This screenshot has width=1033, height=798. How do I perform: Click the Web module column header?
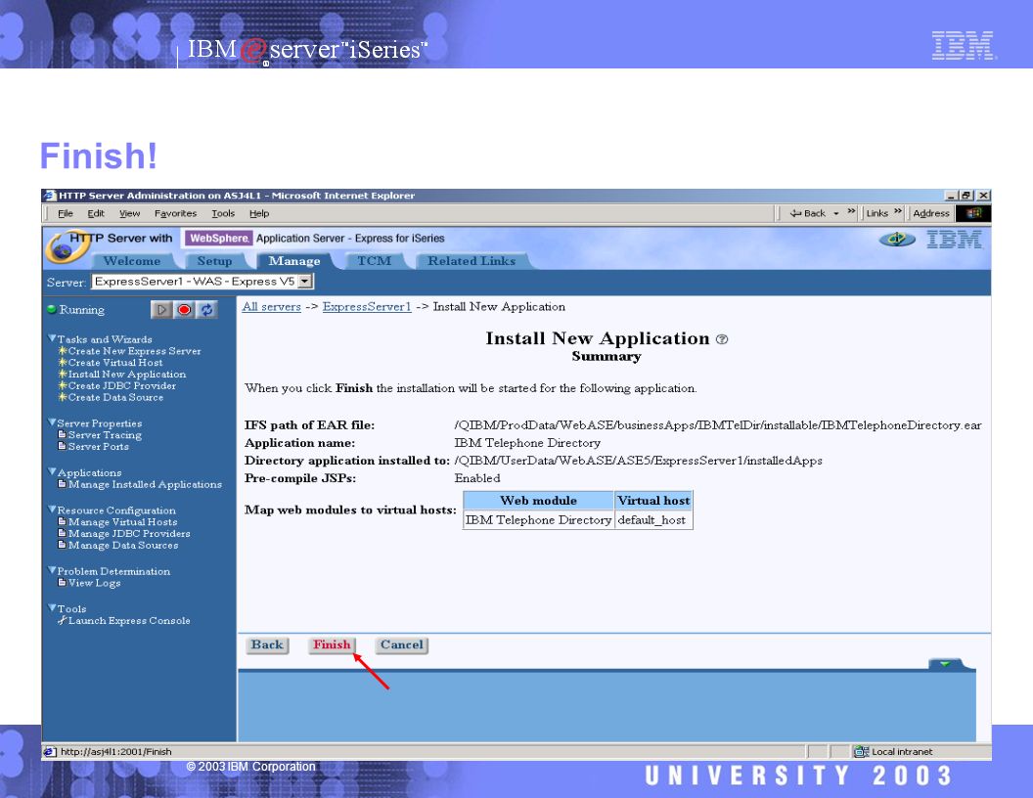click(x=538, y=501)
